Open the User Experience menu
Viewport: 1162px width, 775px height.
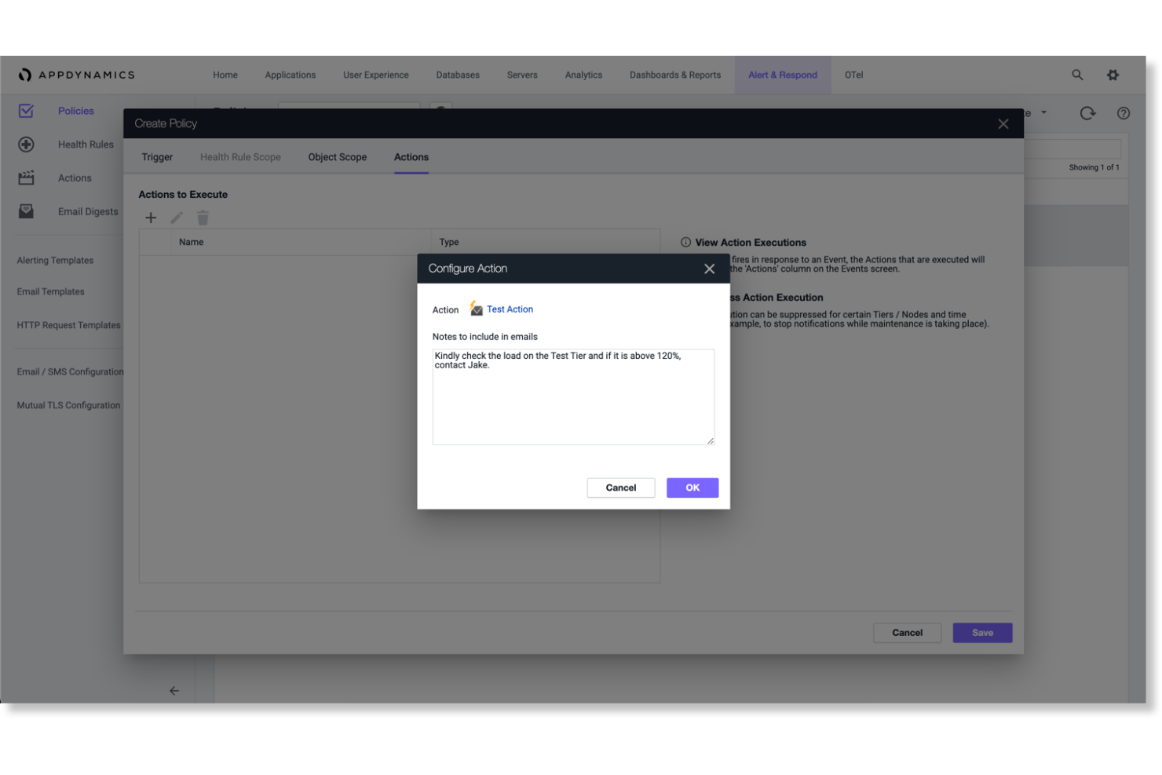[376, 75]
